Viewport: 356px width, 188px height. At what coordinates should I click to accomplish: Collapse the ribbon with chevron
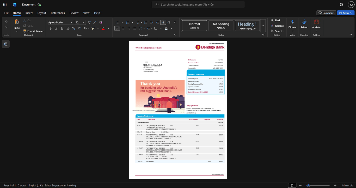tap(351, 34)
